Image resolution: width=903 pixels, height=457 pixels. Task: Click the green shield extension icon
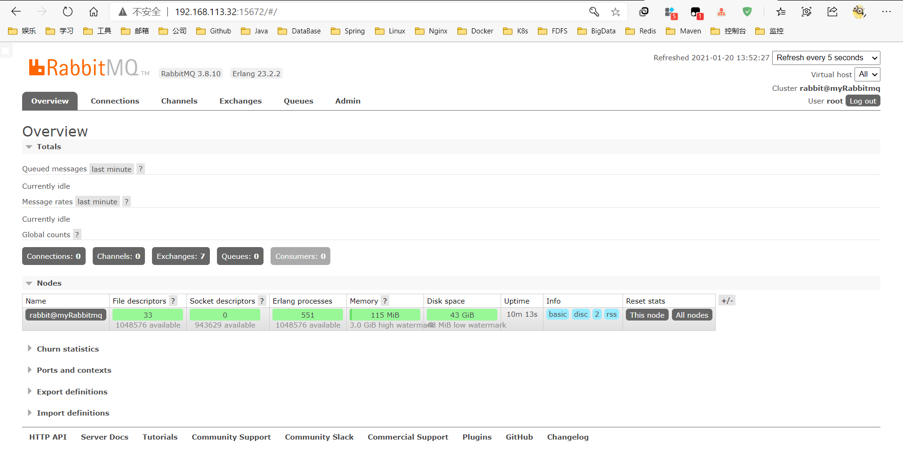click(747, 12)
